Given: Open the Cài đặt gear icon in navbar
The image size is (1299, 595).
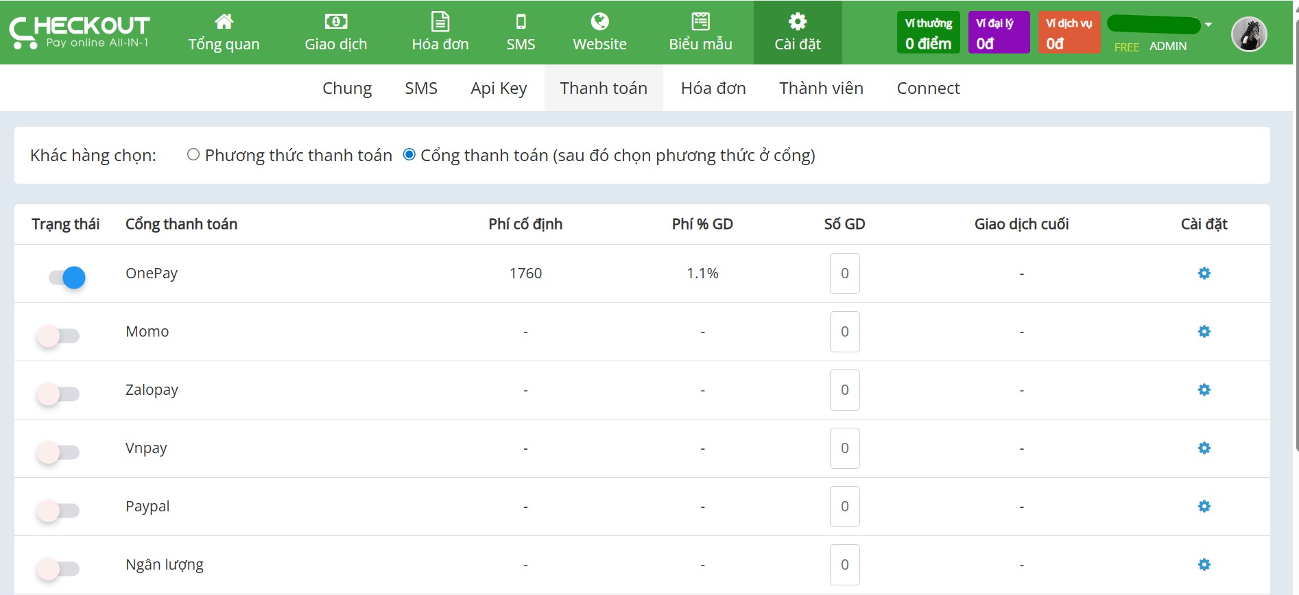Looking at the screenshot, I should pos(798,21).
